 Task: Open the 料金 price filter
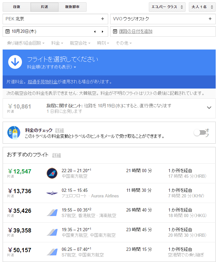[57, 43]
